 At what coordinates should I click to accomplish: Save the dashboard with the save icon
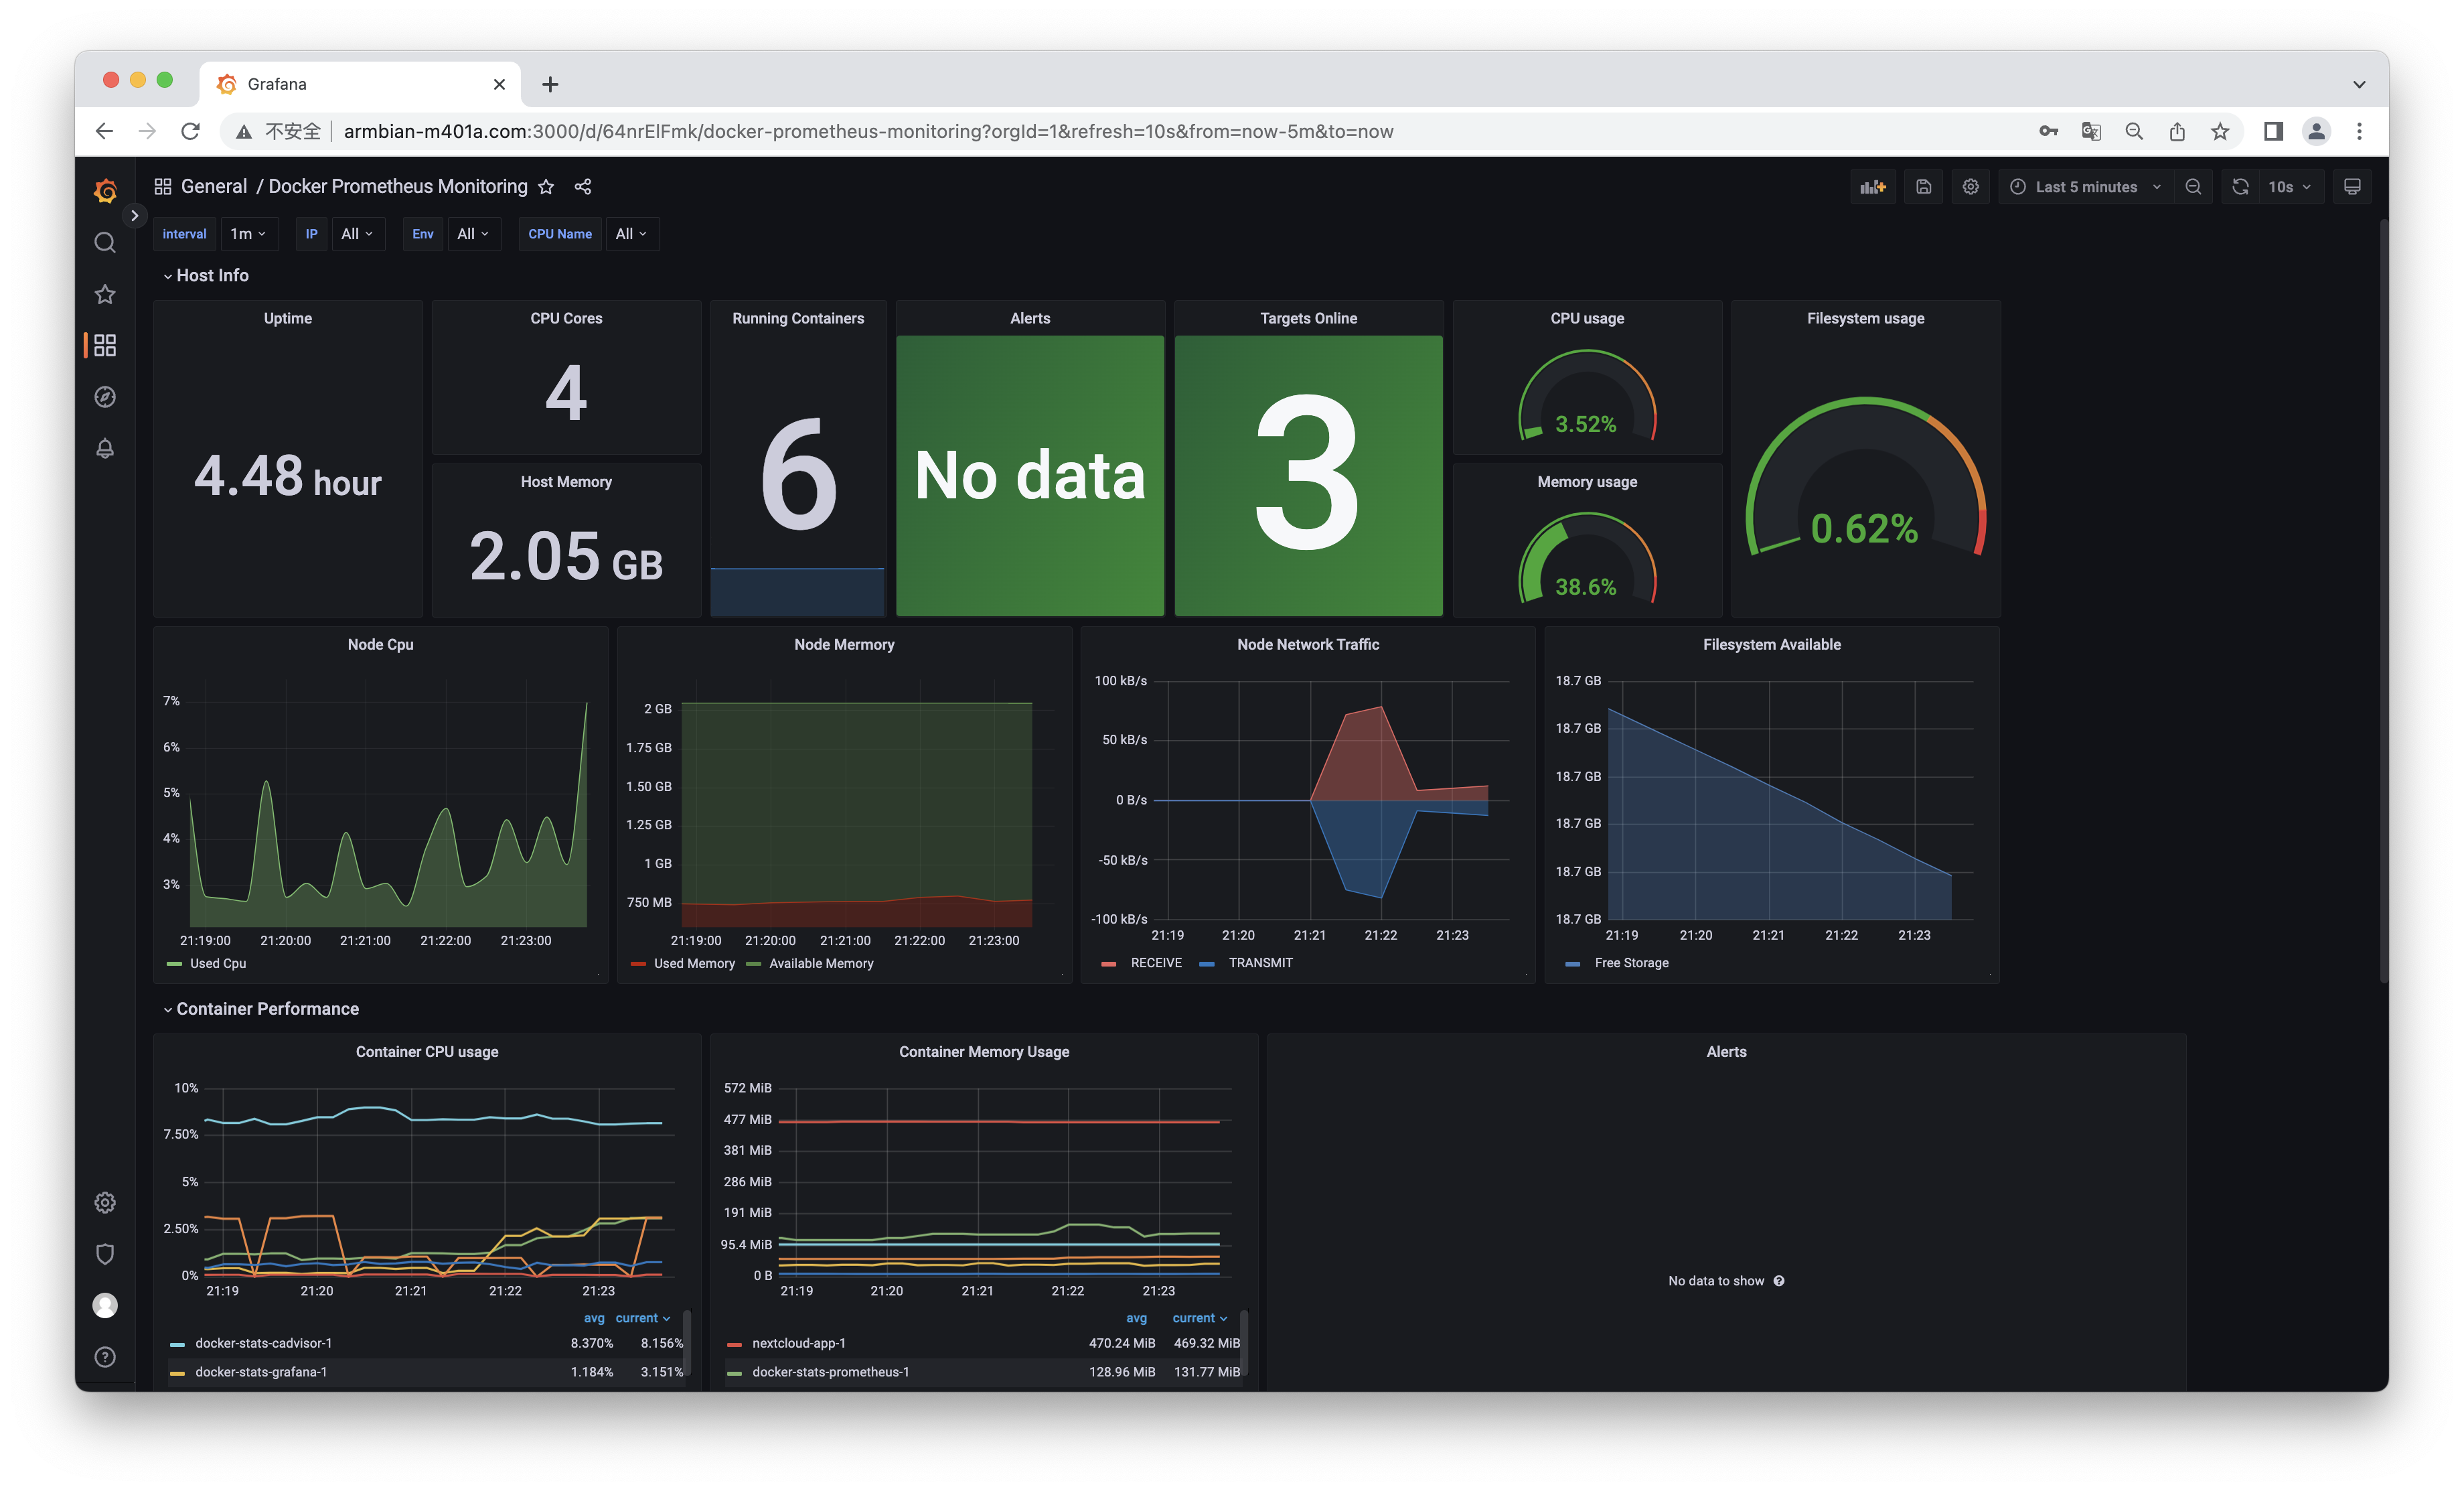1923,187
